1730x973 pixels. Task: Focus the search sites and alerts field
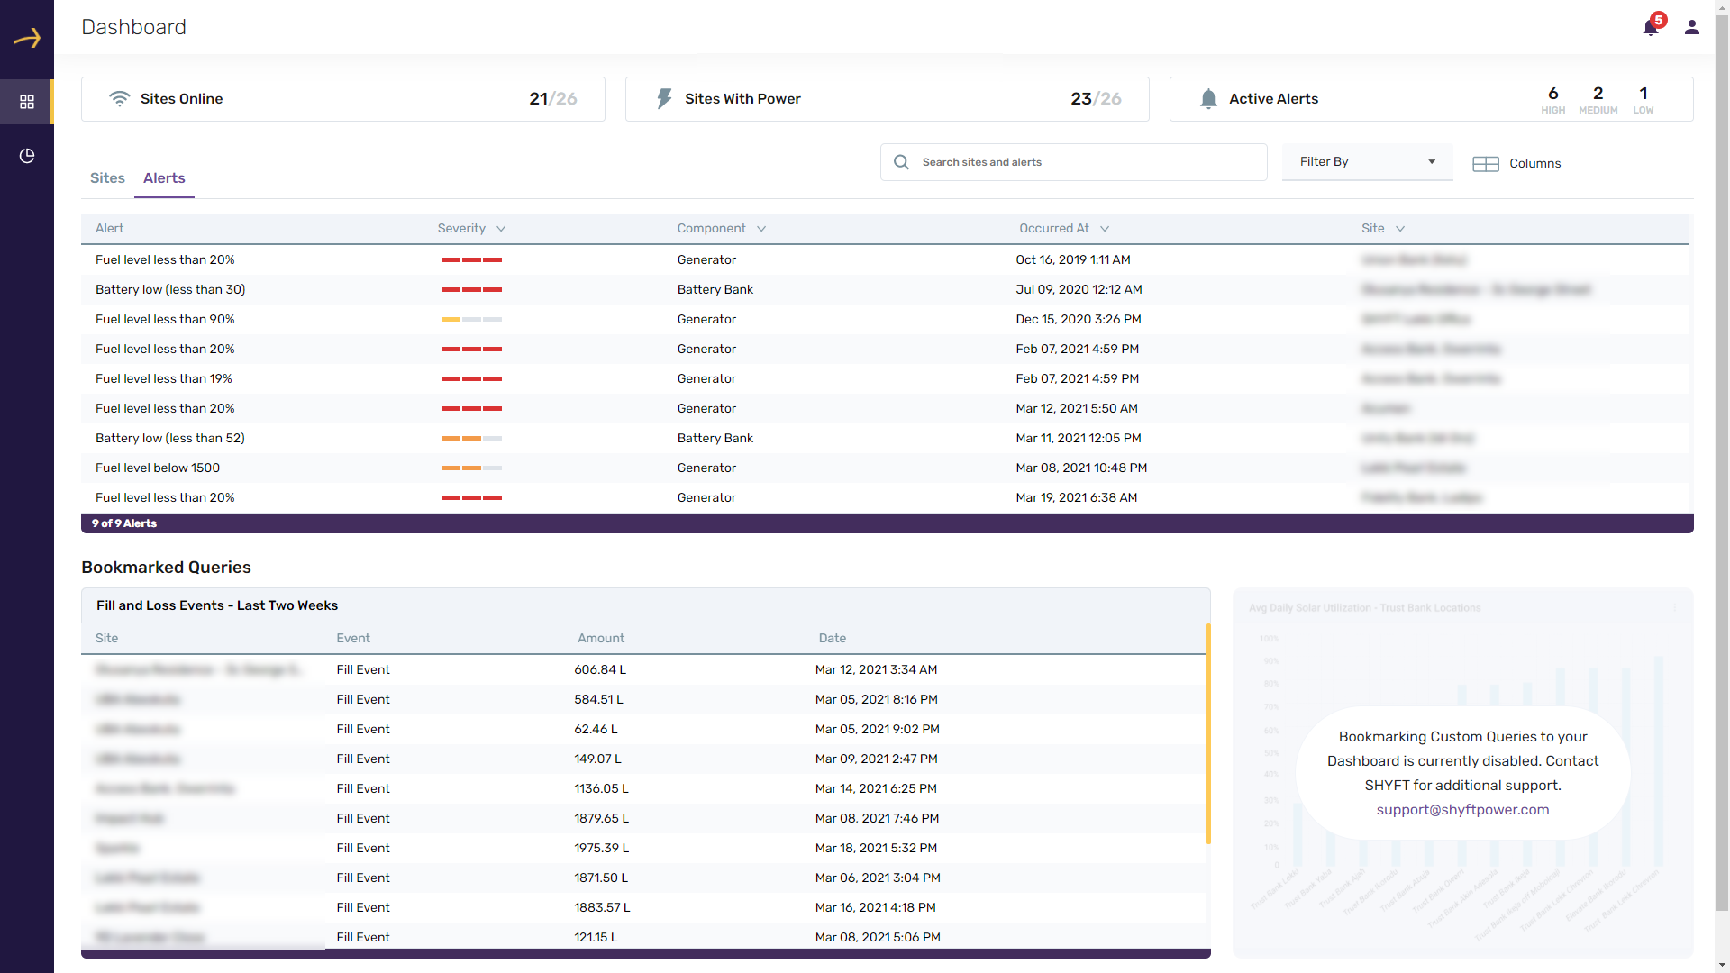(1074, 162)
